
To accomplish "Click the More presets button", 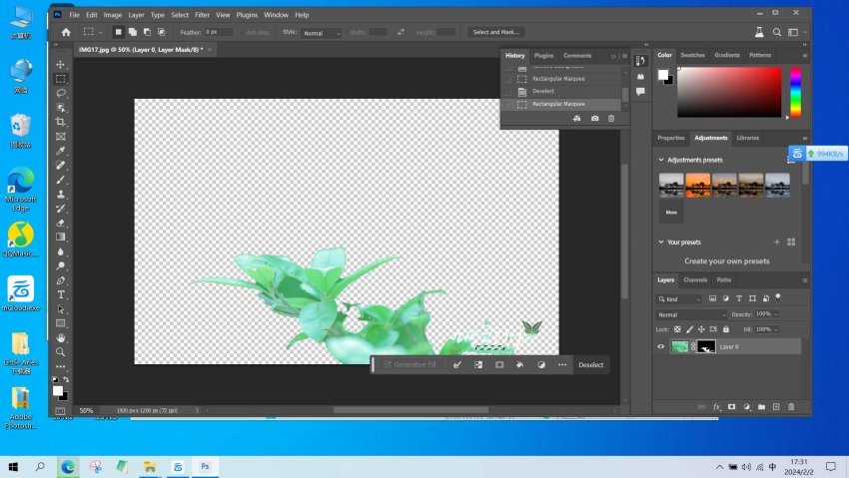I will [x=671, y=212].
